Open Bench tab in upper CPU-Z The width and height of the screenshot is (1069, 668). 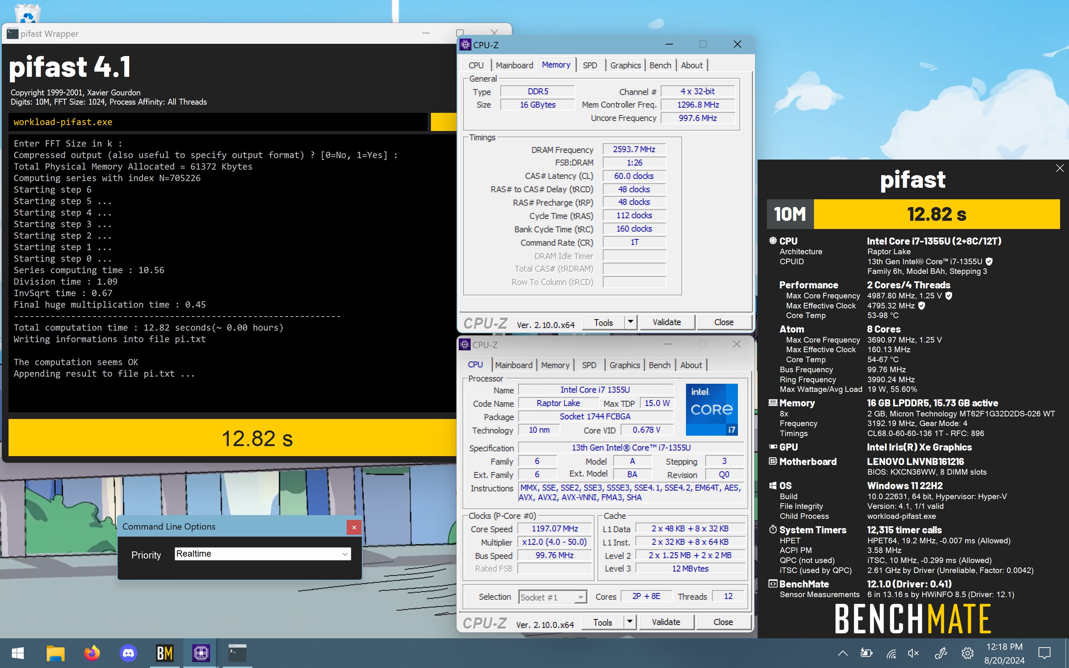coord(660,65)
